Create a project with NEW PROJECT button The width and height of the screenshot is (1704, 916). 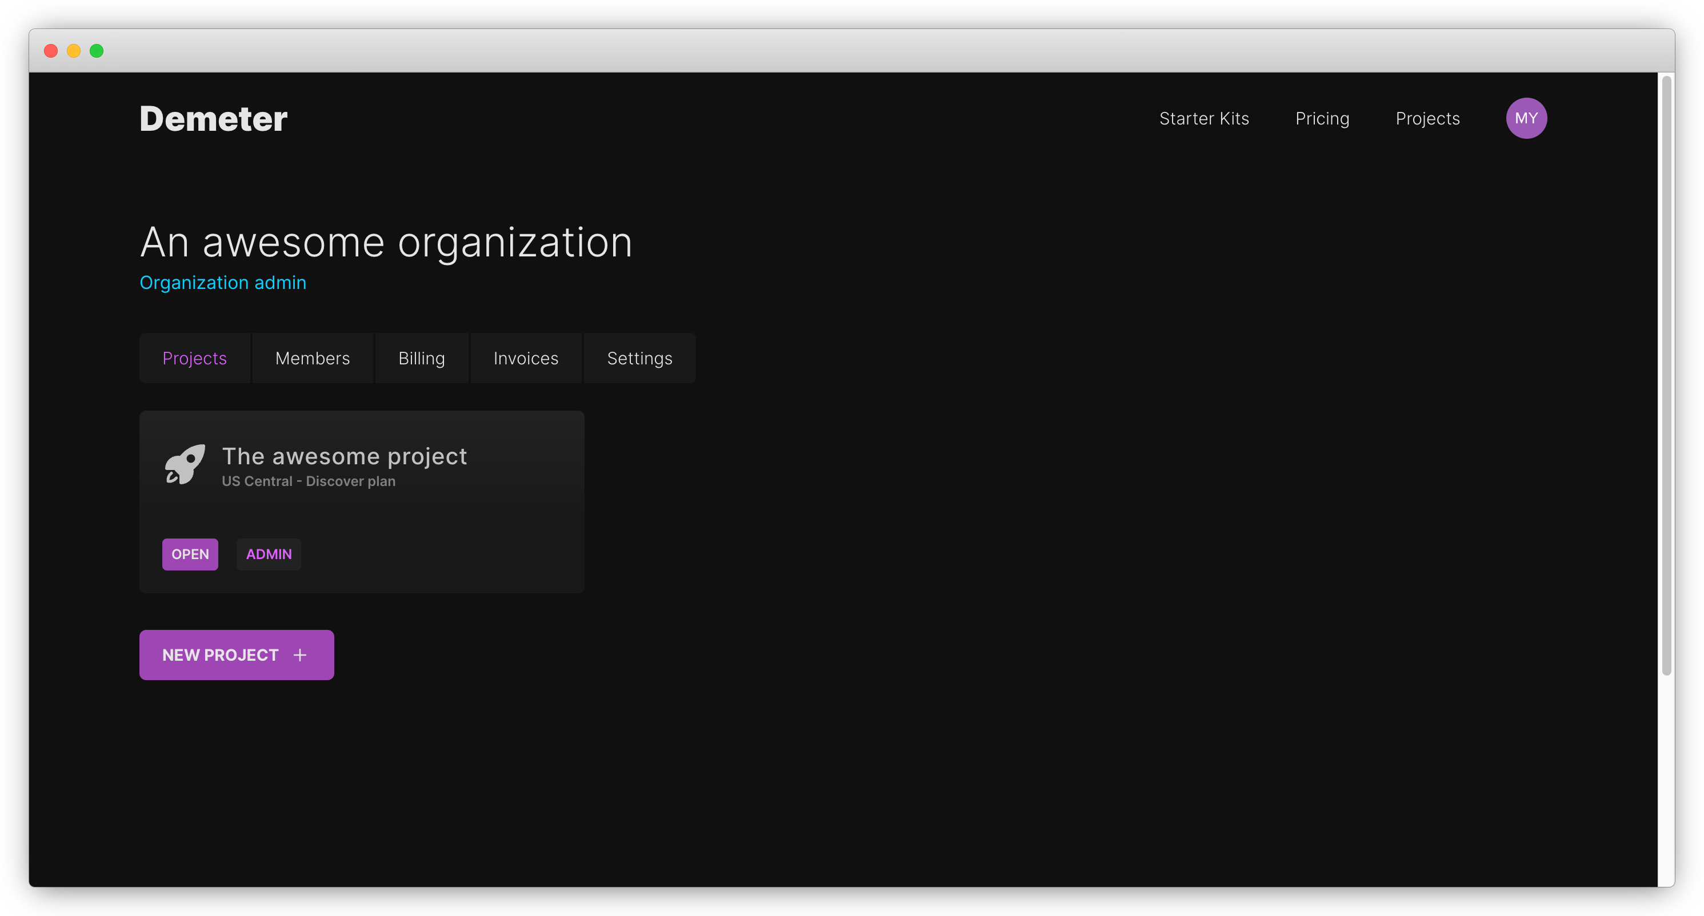pos(236,655)
